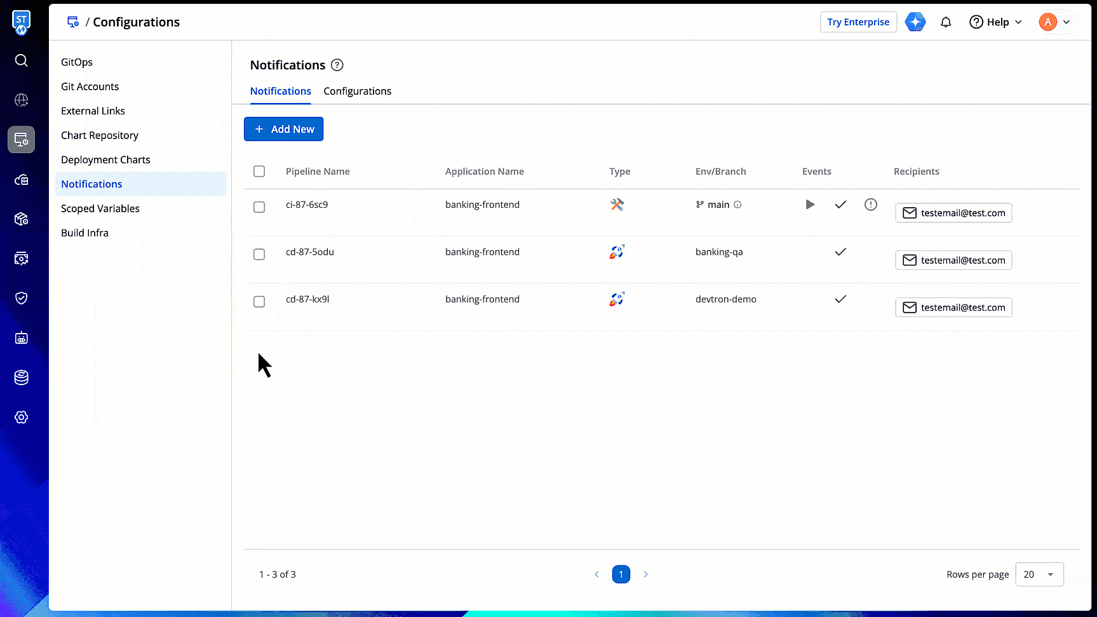The image size is (1097, 617).
Task: Open the Global Configurations gear icon in the sidebar
Action: [21, 417]
